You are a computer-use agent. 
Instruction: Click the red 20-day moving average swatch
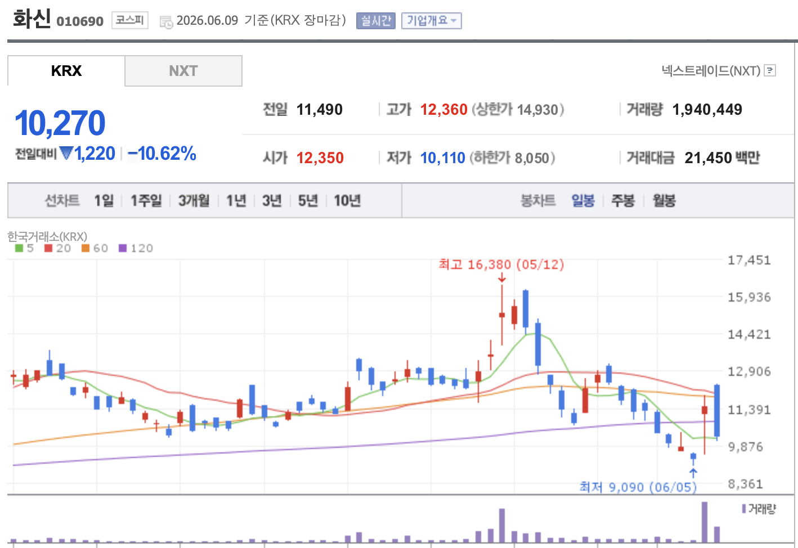click(48, 248)
